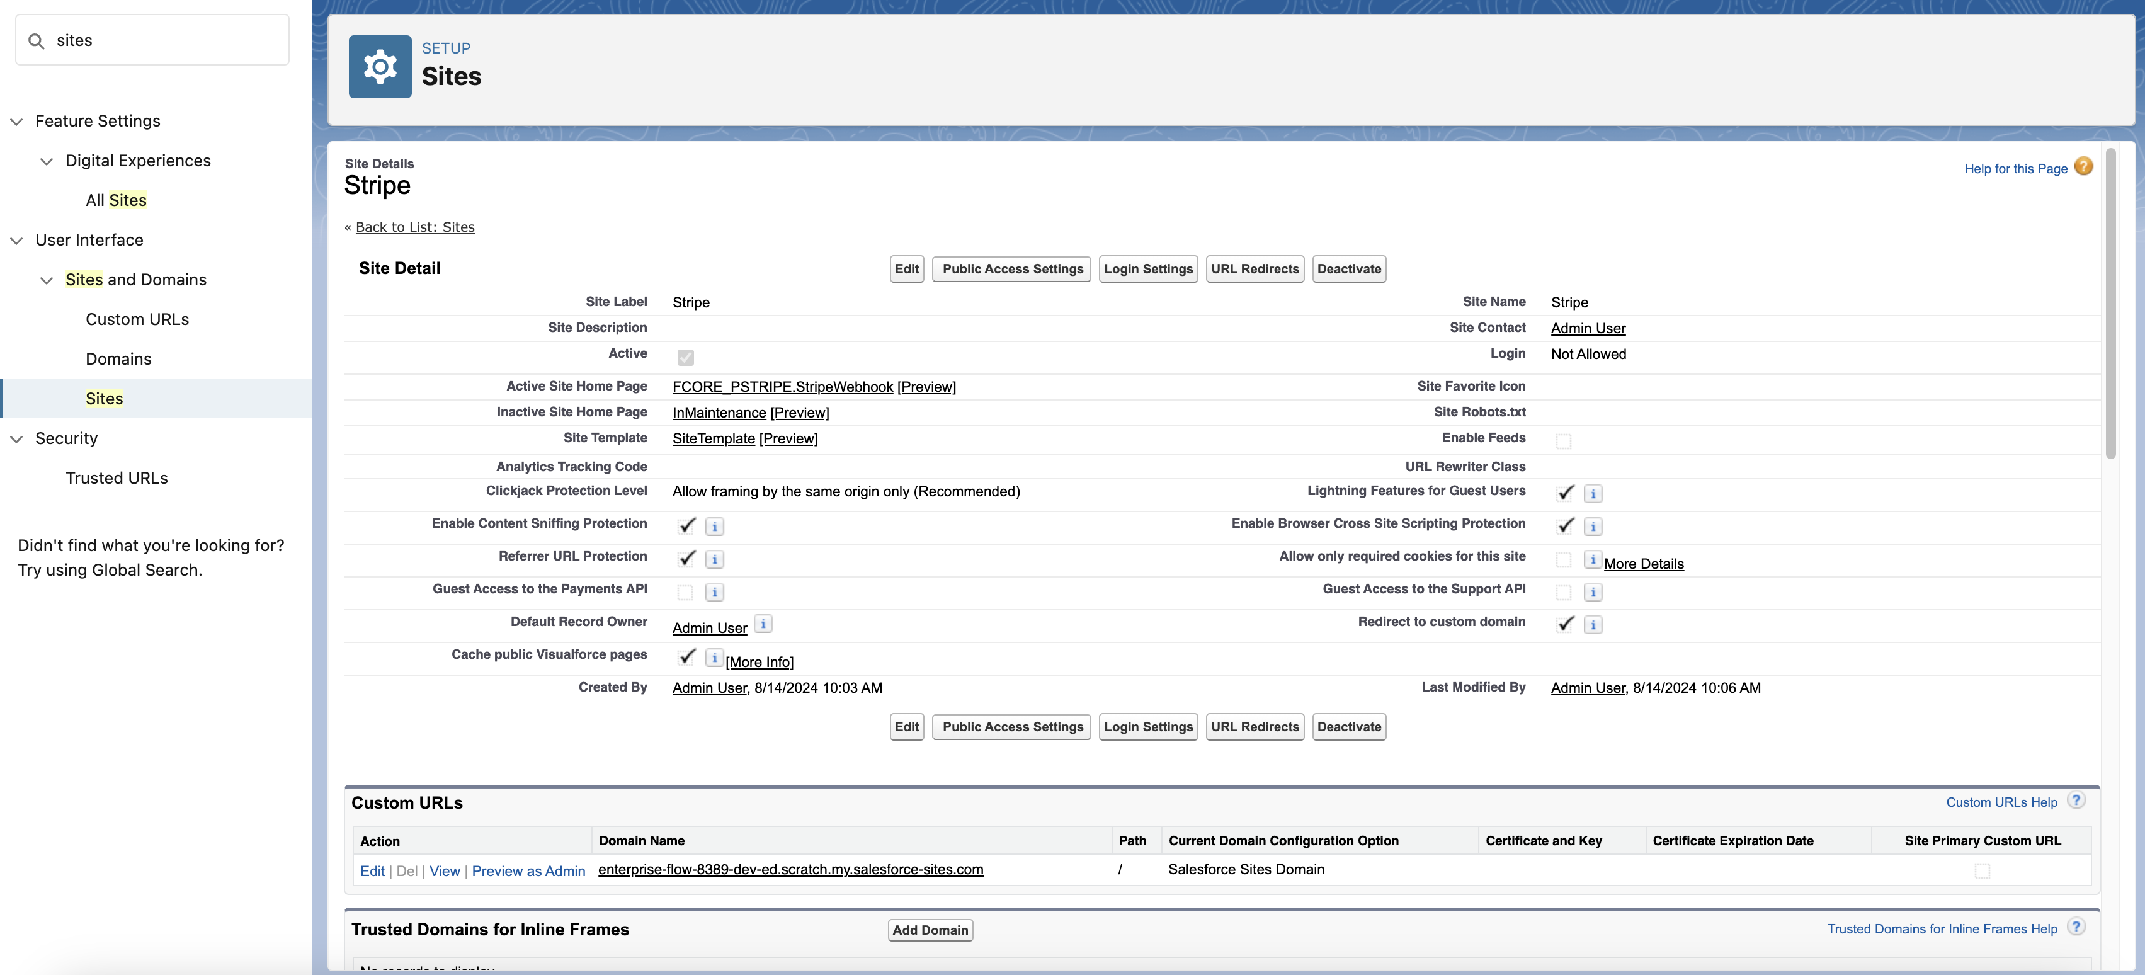Click the More Info link for Visualforce caching
The image size is (2145, 975).
(x=760, y=663)
